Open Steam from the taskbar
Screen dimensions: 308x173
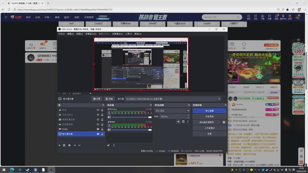[x=27, y=170]
